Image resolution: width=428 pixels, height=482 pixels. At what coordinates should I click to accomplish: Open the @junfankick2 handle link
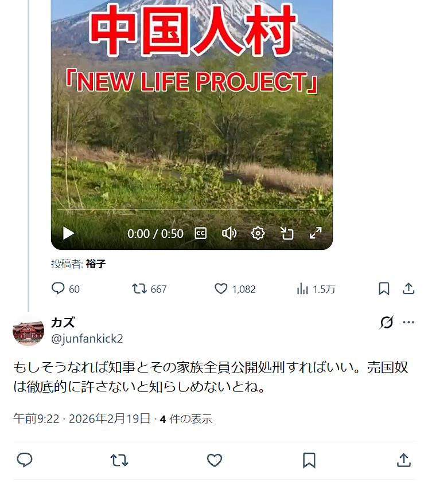coord(87,339)
